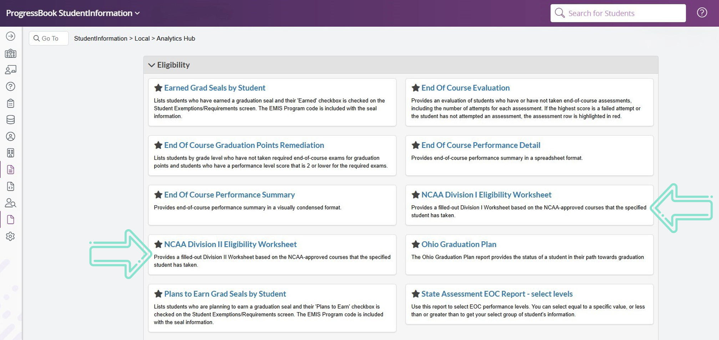
Task: Open End Of Course Performance Summary report
Action: [229, 195]
